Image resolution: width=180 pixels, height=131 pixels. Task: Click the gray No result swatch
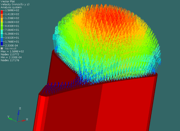[2, 49]
